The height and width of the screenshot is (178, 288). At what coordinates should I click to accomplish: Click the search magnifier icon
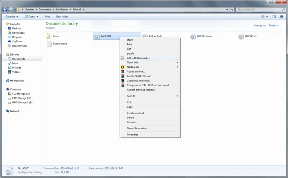click(283, 10)
